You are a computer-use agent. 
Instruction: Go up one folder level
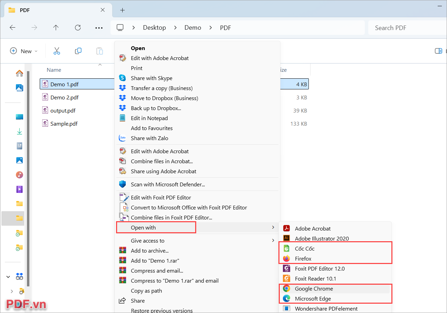[x=56, y=28]
